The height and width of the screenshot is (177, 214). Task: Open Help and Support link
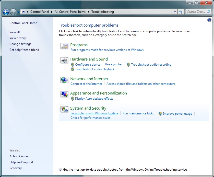point(21,162)
